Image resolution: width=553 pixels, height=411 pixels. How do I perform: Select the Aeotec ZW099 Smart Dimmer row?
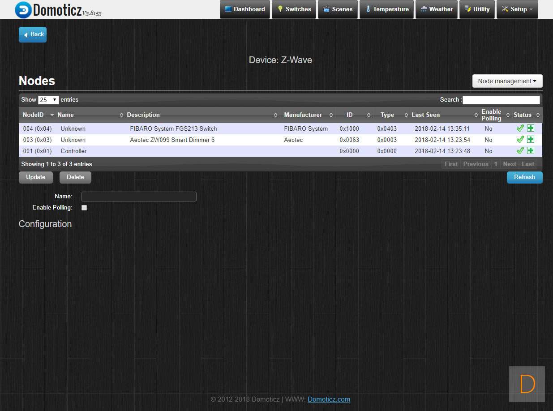(172, 140)
